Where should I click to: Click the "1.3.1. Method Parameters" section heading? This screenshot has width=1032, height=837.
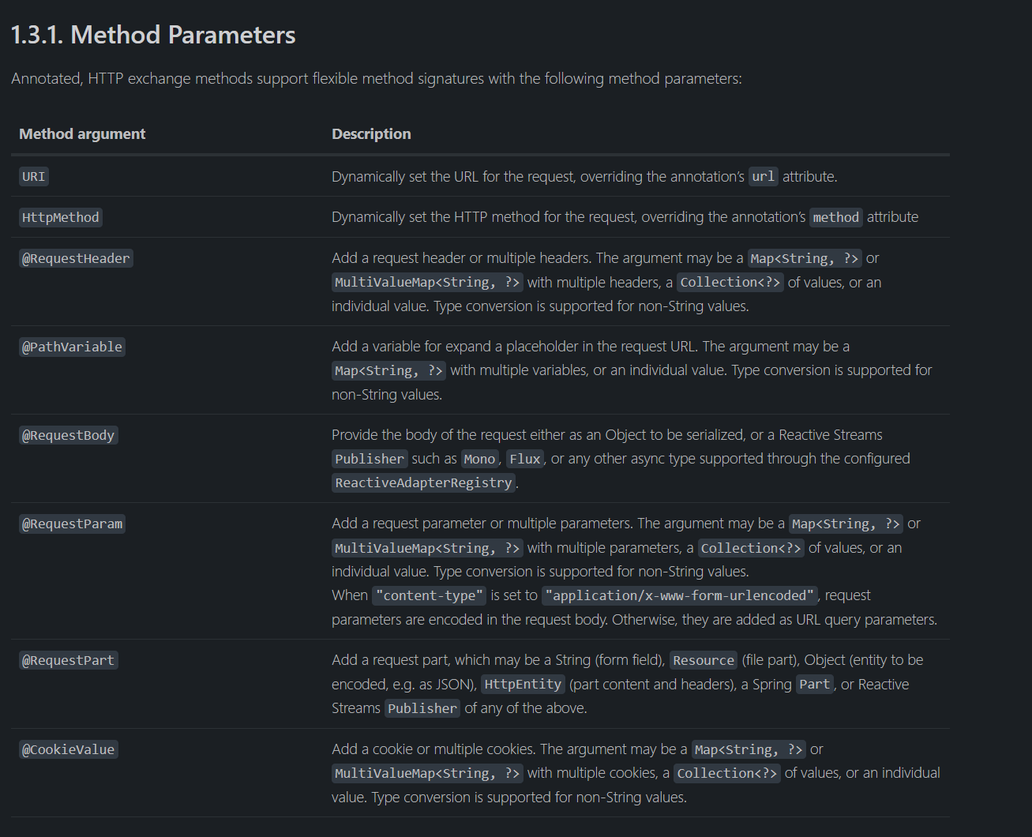tap(153, 35)
